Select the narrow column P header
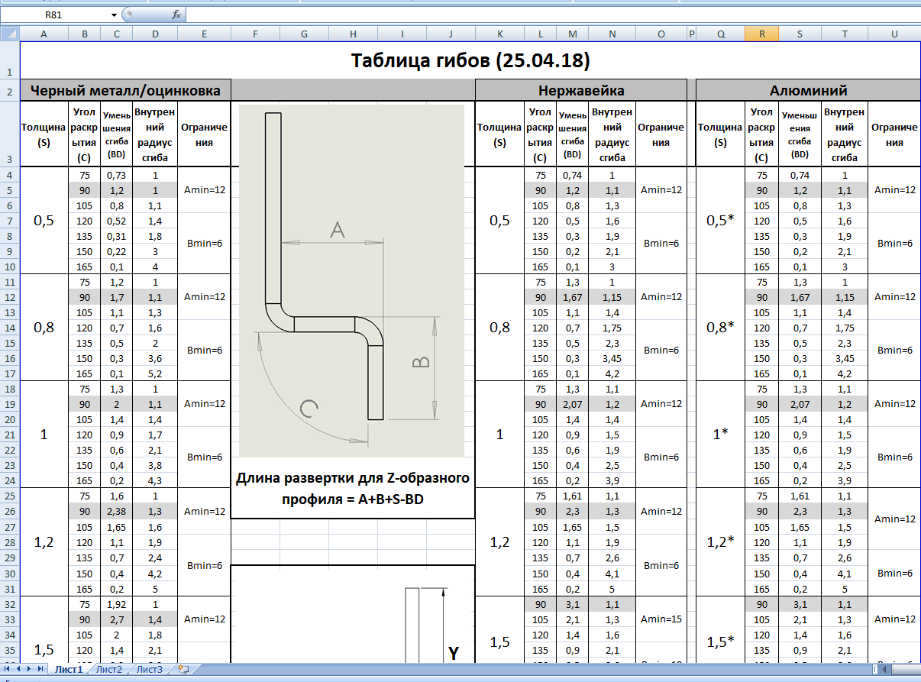921x682 pixels. click(691, 34)
